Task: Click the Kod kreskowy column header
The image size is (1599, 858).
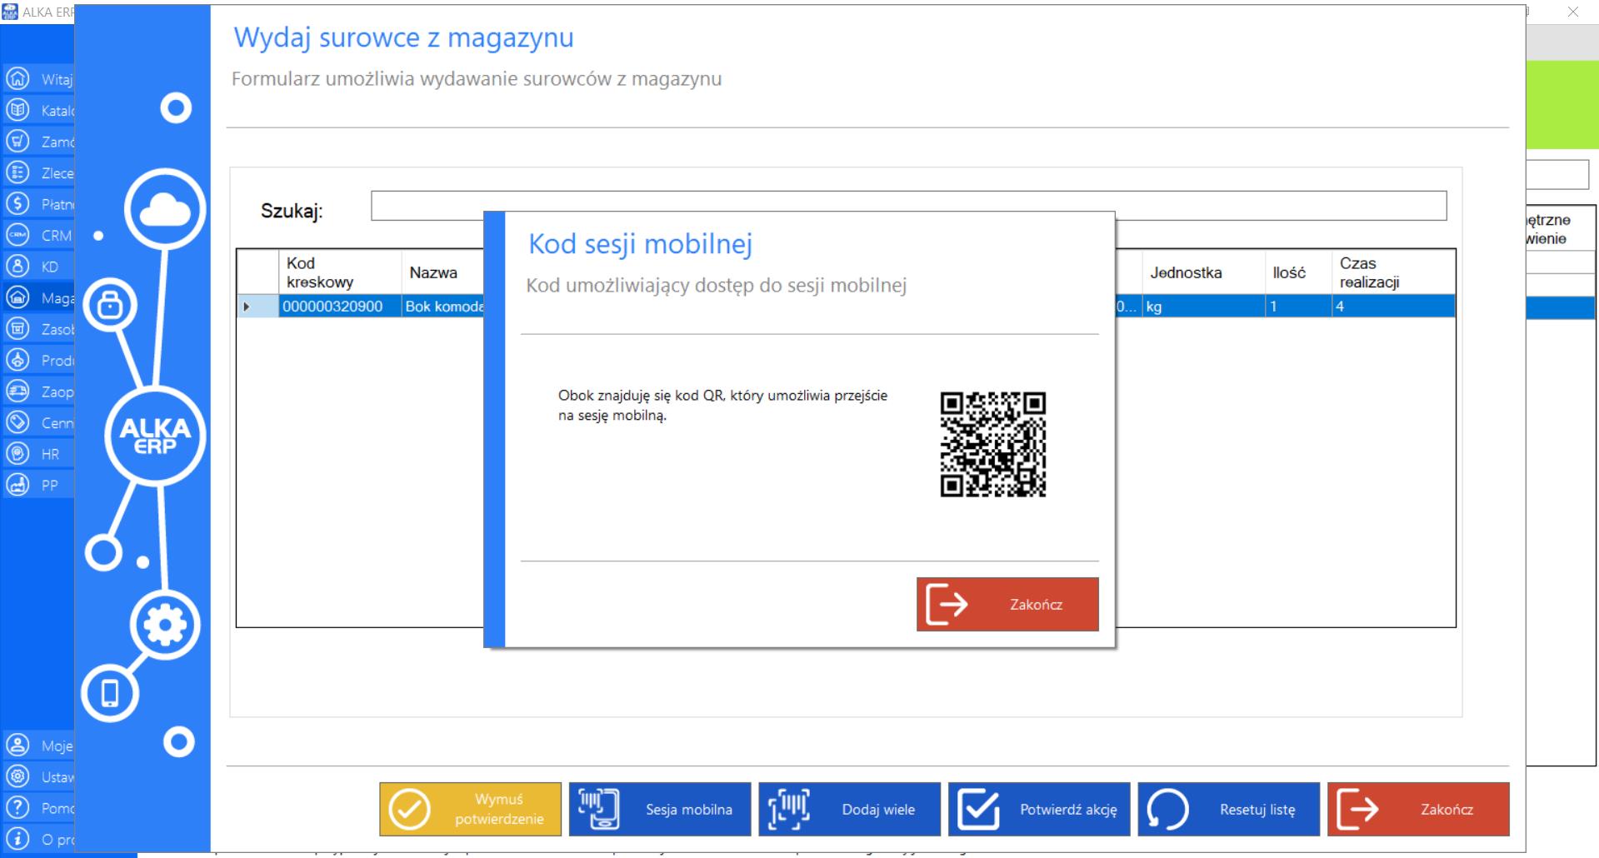Action: tap(340, 272)
